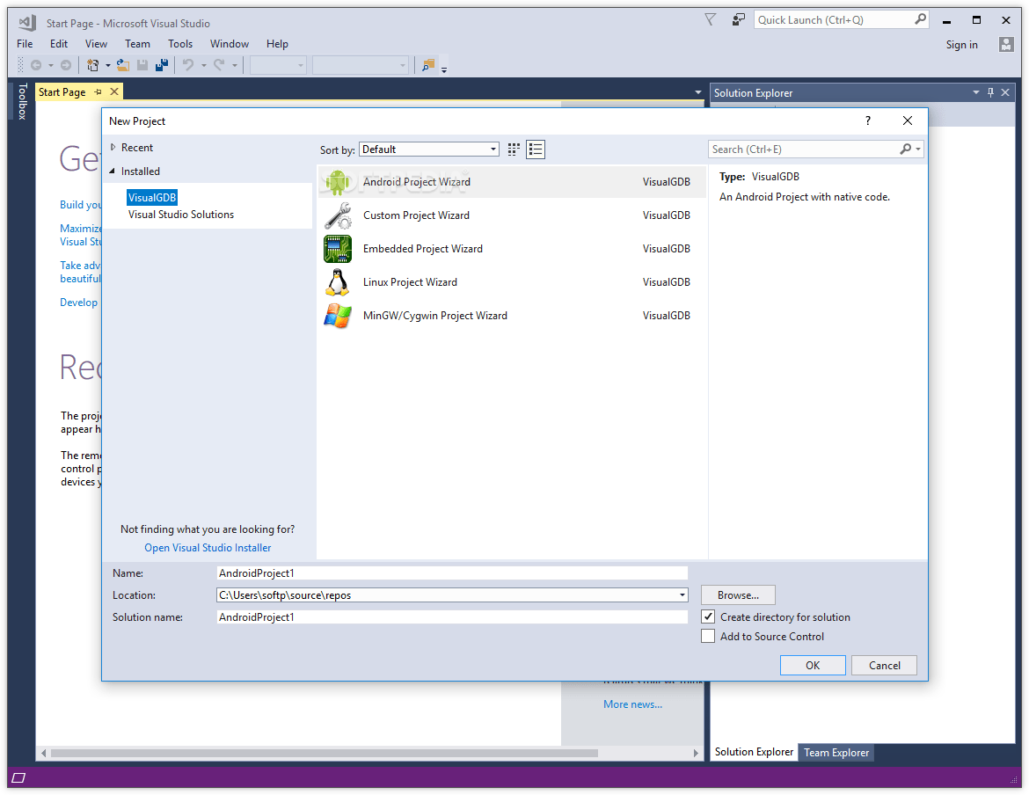
Task: Click the Quick Launch magnifier icon
Action: pos(920,19)
